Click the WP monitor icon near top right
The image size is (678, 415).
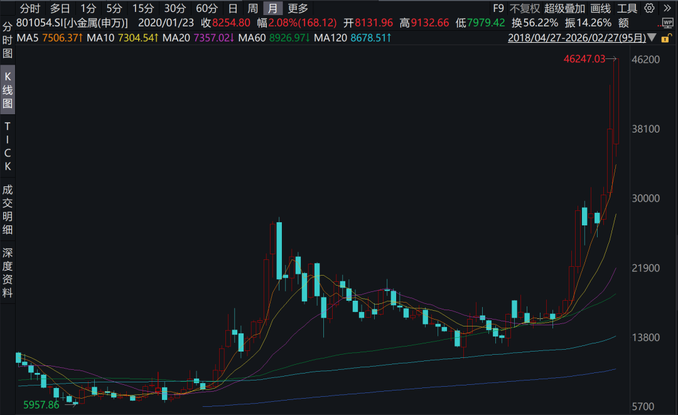tap(669, 23)
